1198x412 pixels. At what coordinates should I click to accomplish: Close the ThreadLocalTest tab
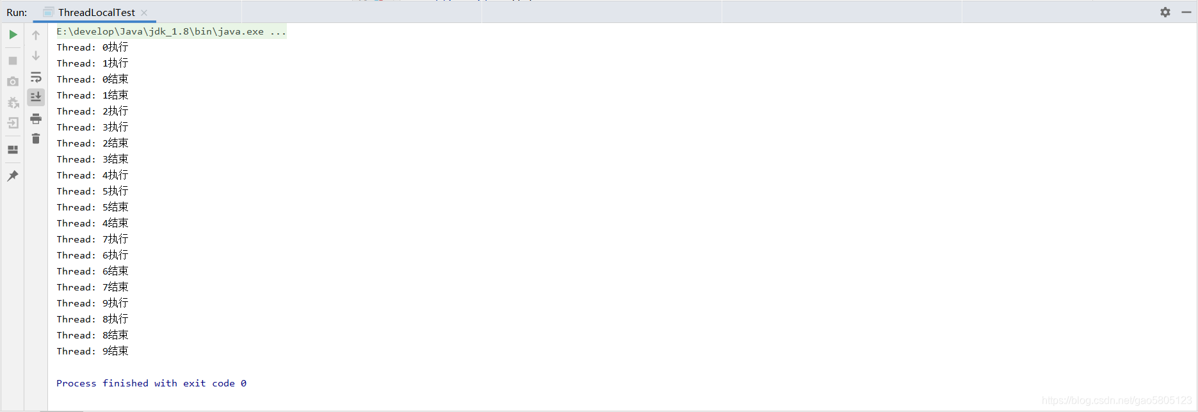[x=144, y=13]
